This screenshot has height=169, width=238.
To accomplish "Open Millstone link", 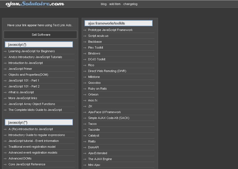I will point(94,77).
